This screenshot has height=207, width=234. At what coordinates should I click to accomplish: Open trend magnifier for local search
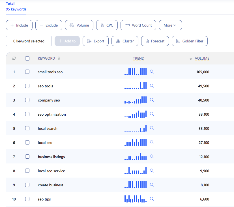pos(152,128)
